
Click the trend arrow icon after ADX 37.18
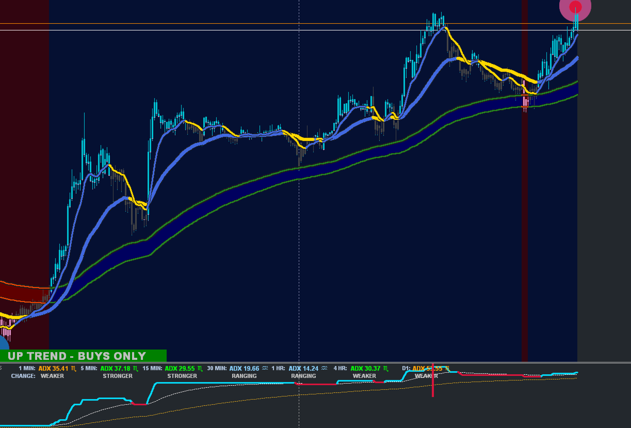[x=135, y=369]
